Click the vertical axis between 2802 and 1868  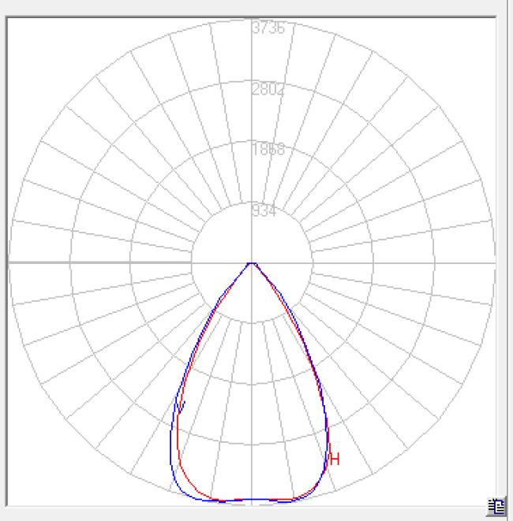pyautogui.click(x=252, y=118)
